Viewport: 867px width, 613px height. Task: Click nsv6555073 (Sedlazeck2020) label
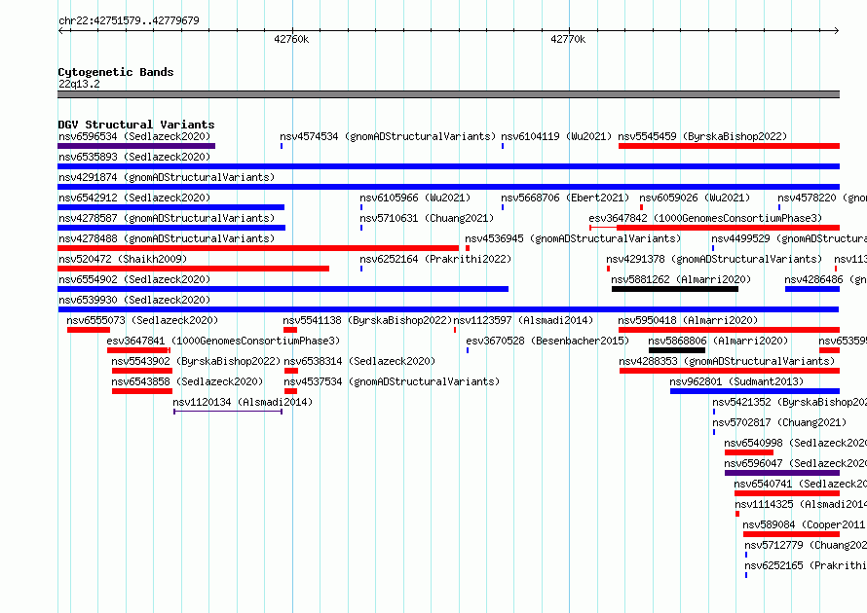click(142, 320)
